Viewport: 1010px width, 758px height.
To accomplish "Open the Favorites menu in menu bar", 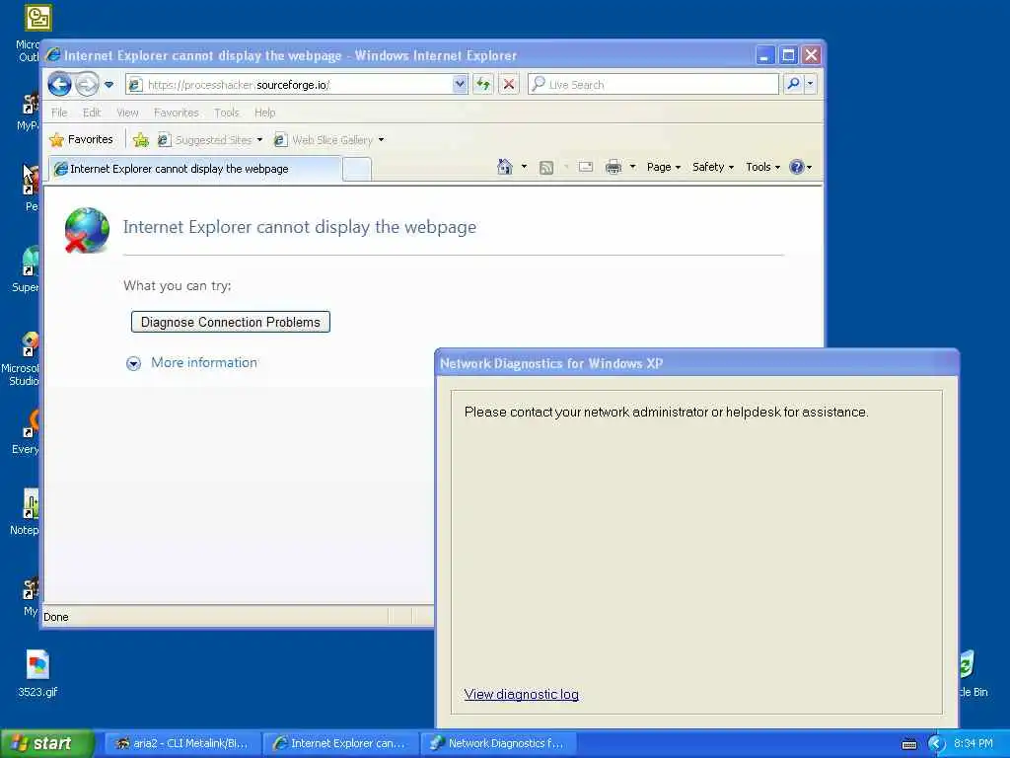I will point(176,113).
